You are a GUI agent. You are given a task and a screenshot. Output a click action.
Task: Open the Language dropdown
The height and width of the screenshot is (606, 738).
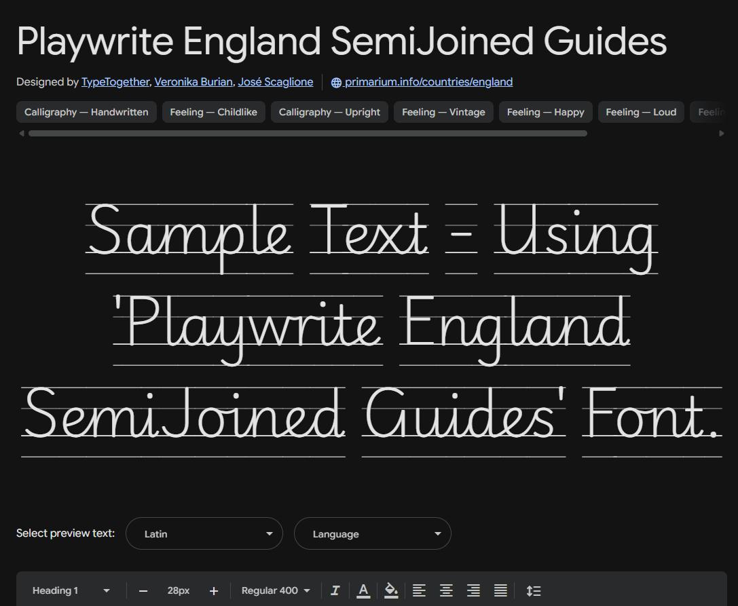373,533
